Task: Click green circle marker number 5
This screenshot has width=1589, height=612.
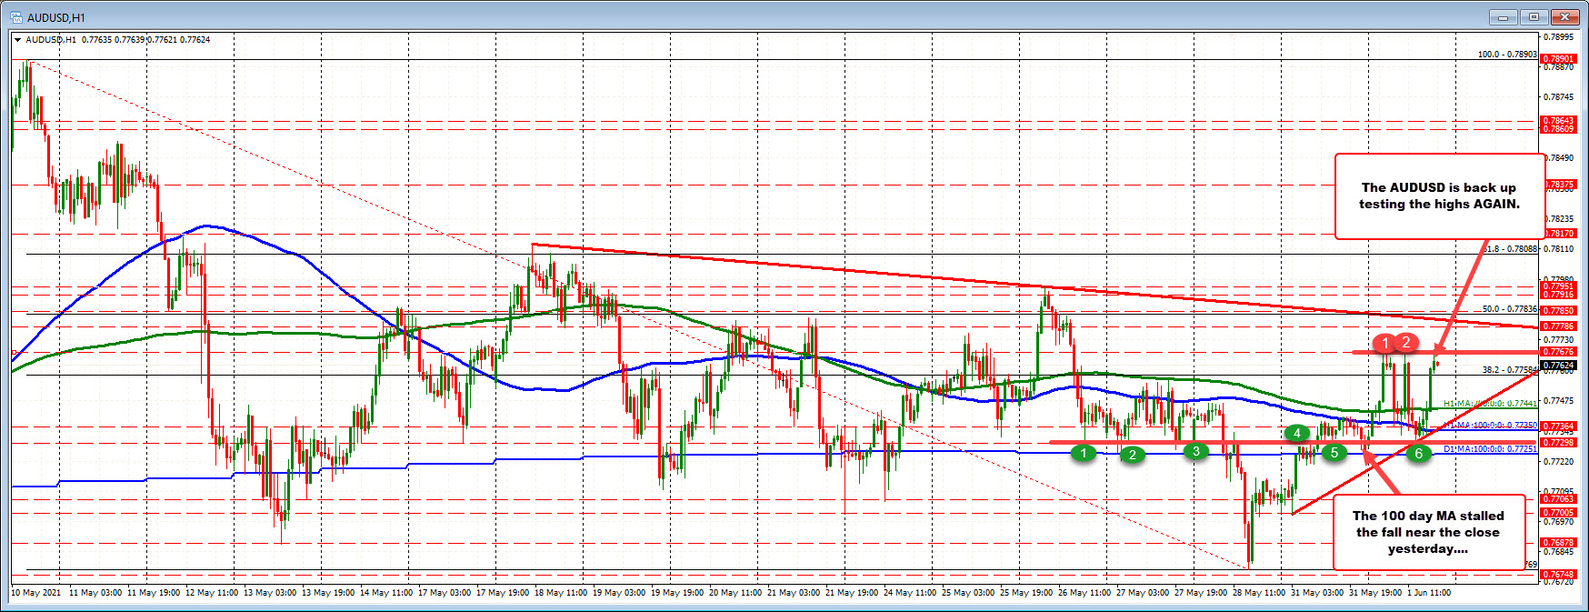Action: point(1334,452)
